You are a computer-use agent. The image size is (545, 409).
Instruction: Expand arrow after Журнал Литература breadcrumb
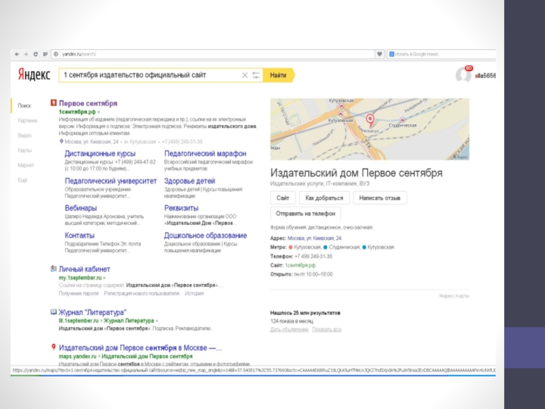pos(157,321)
